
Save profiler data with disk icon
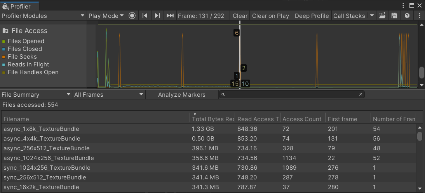(394, 16)
